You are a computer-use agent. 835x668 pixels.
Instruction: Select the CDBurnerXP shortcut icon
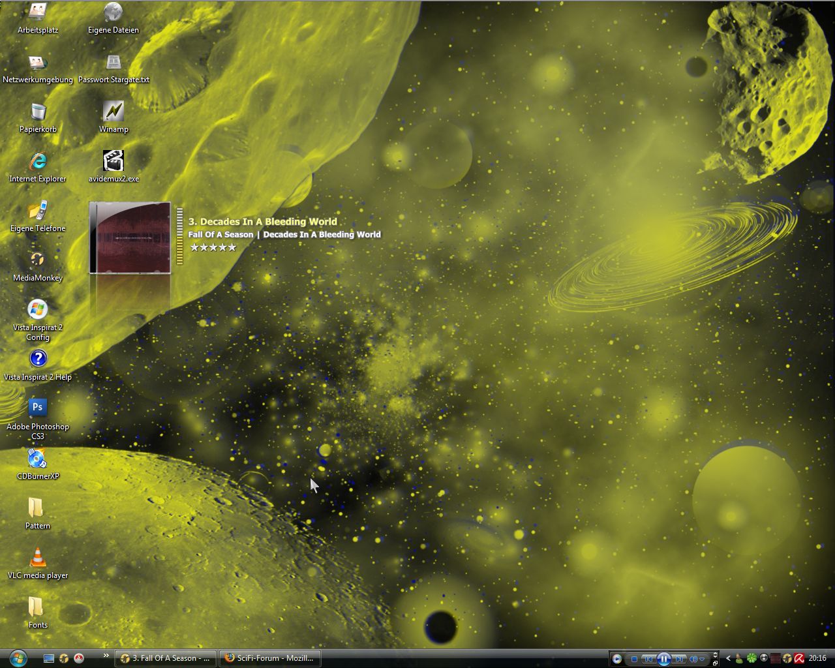pos(37,459)
